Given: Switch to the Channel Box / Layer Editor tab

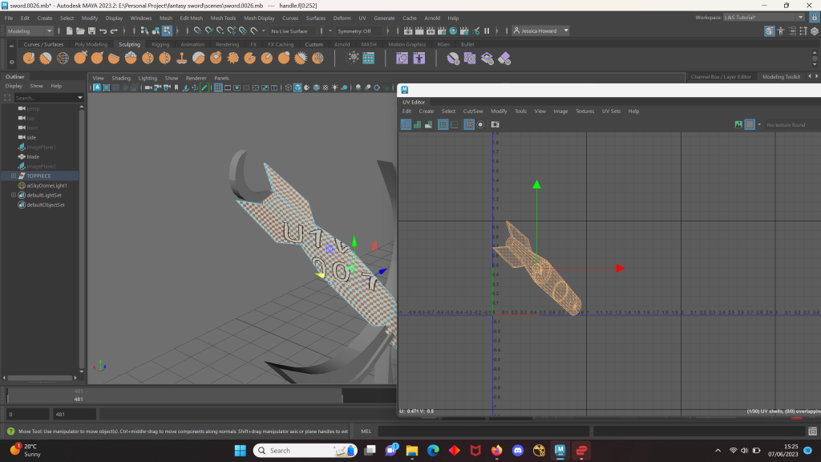Looking at the screenshot, I should click(x=721, y=76).
